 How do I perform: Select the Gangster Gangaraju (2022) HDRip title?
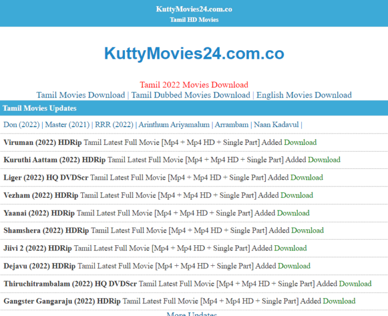pos(62,301)
